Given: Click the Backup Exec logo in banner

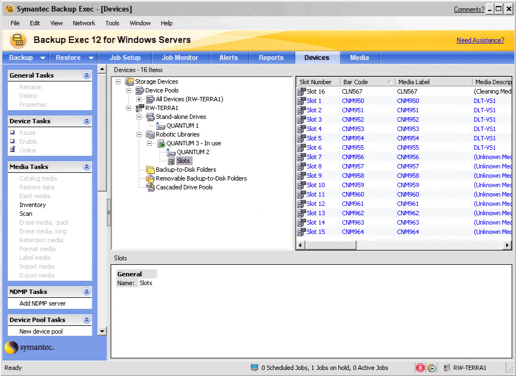Looking at the screenshot, I should click(18, 40).
